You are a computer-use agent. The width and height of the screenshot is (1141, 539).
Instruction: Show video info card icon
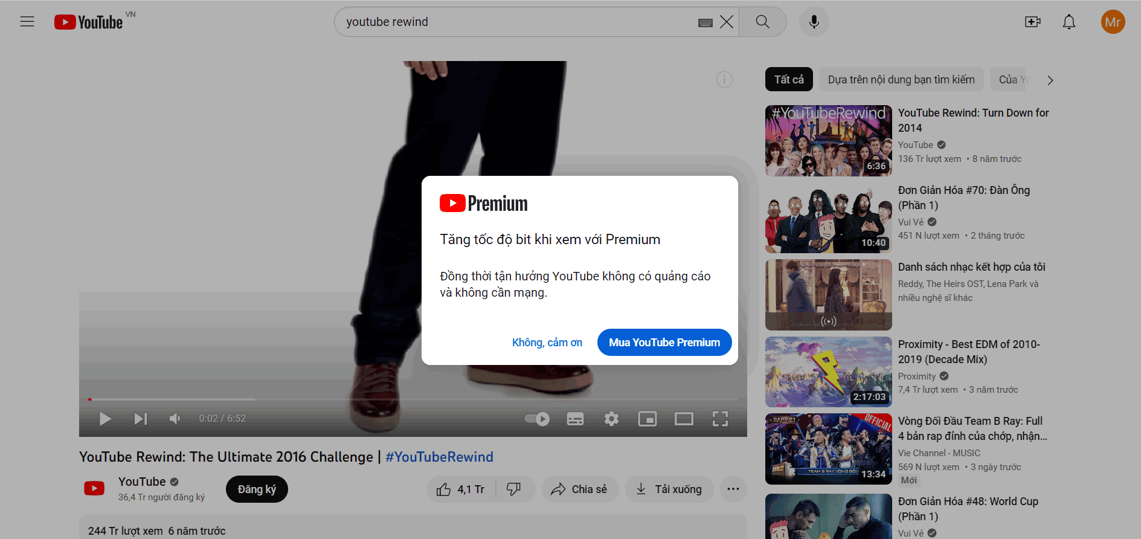pyautogui.click(x=724, y=79)
